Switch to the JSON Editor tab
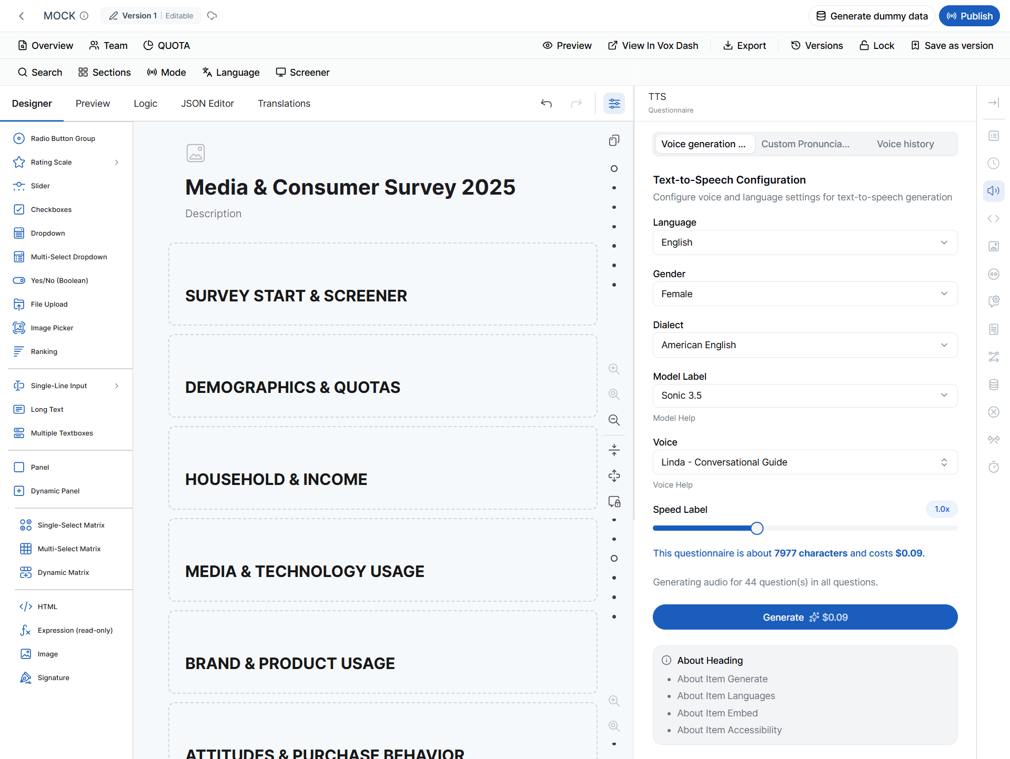Viewport: 1010px width, 759px height. point(207,104)
